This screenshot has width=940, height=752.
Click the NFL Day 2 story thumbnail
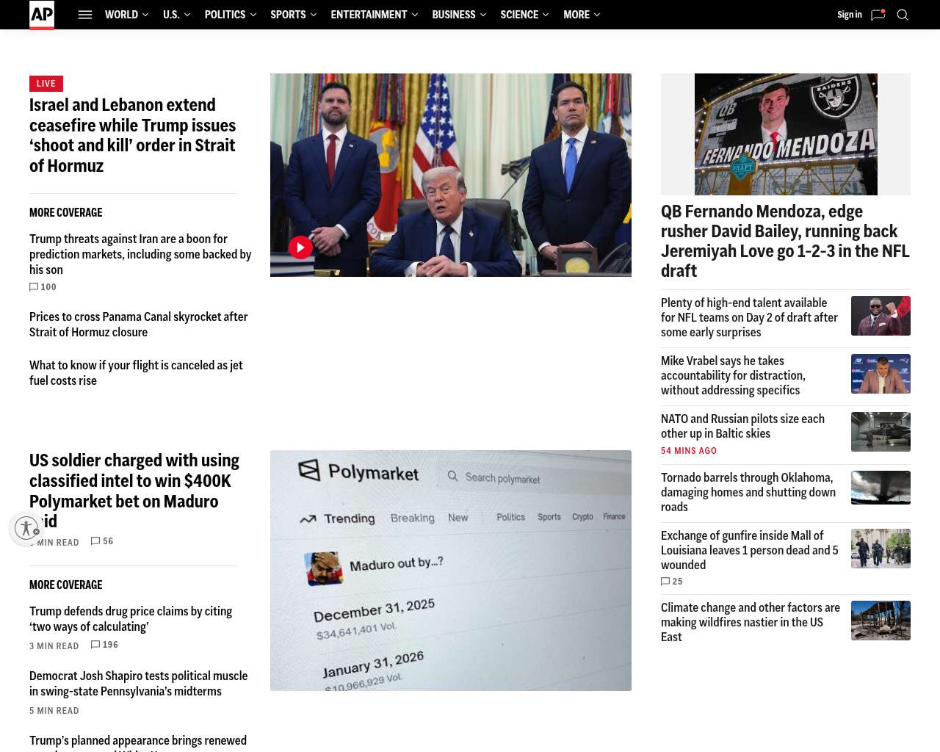[881, 316]
